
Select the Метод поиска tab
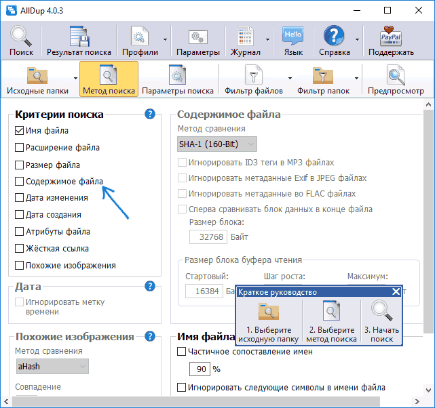coord(109,79)
